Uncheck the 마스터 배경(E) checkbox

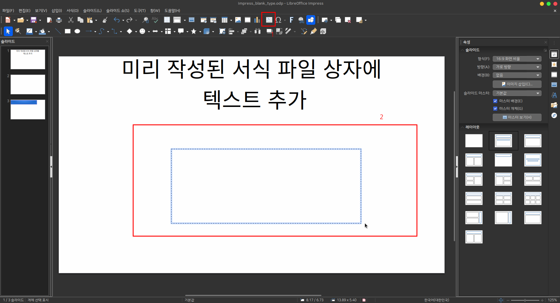(x=495, y=101)
